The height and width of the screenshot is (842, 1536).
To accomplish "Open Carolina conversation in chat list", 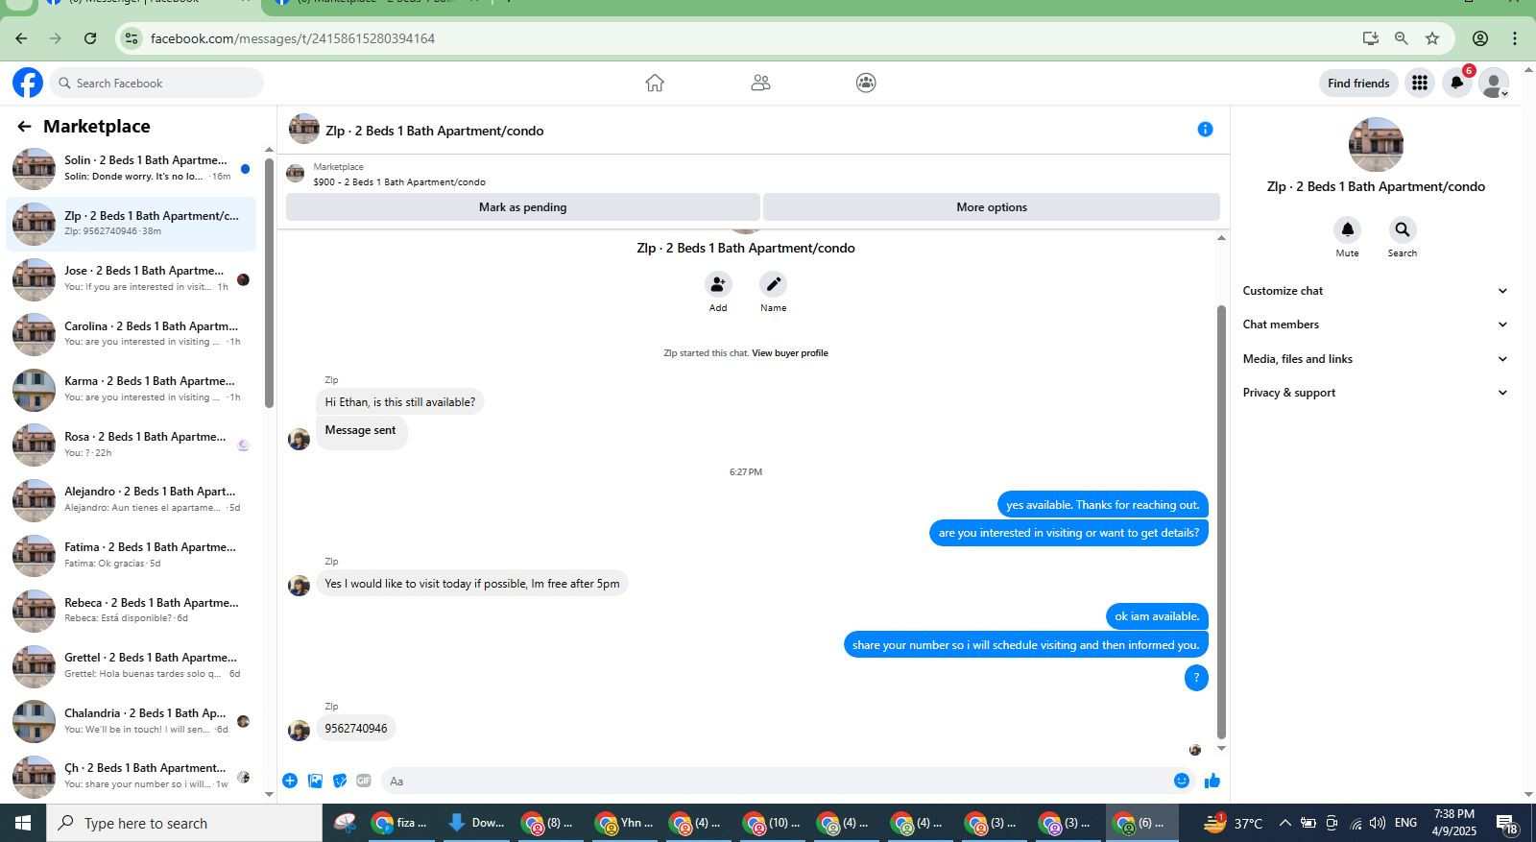I will pos(132,334).
